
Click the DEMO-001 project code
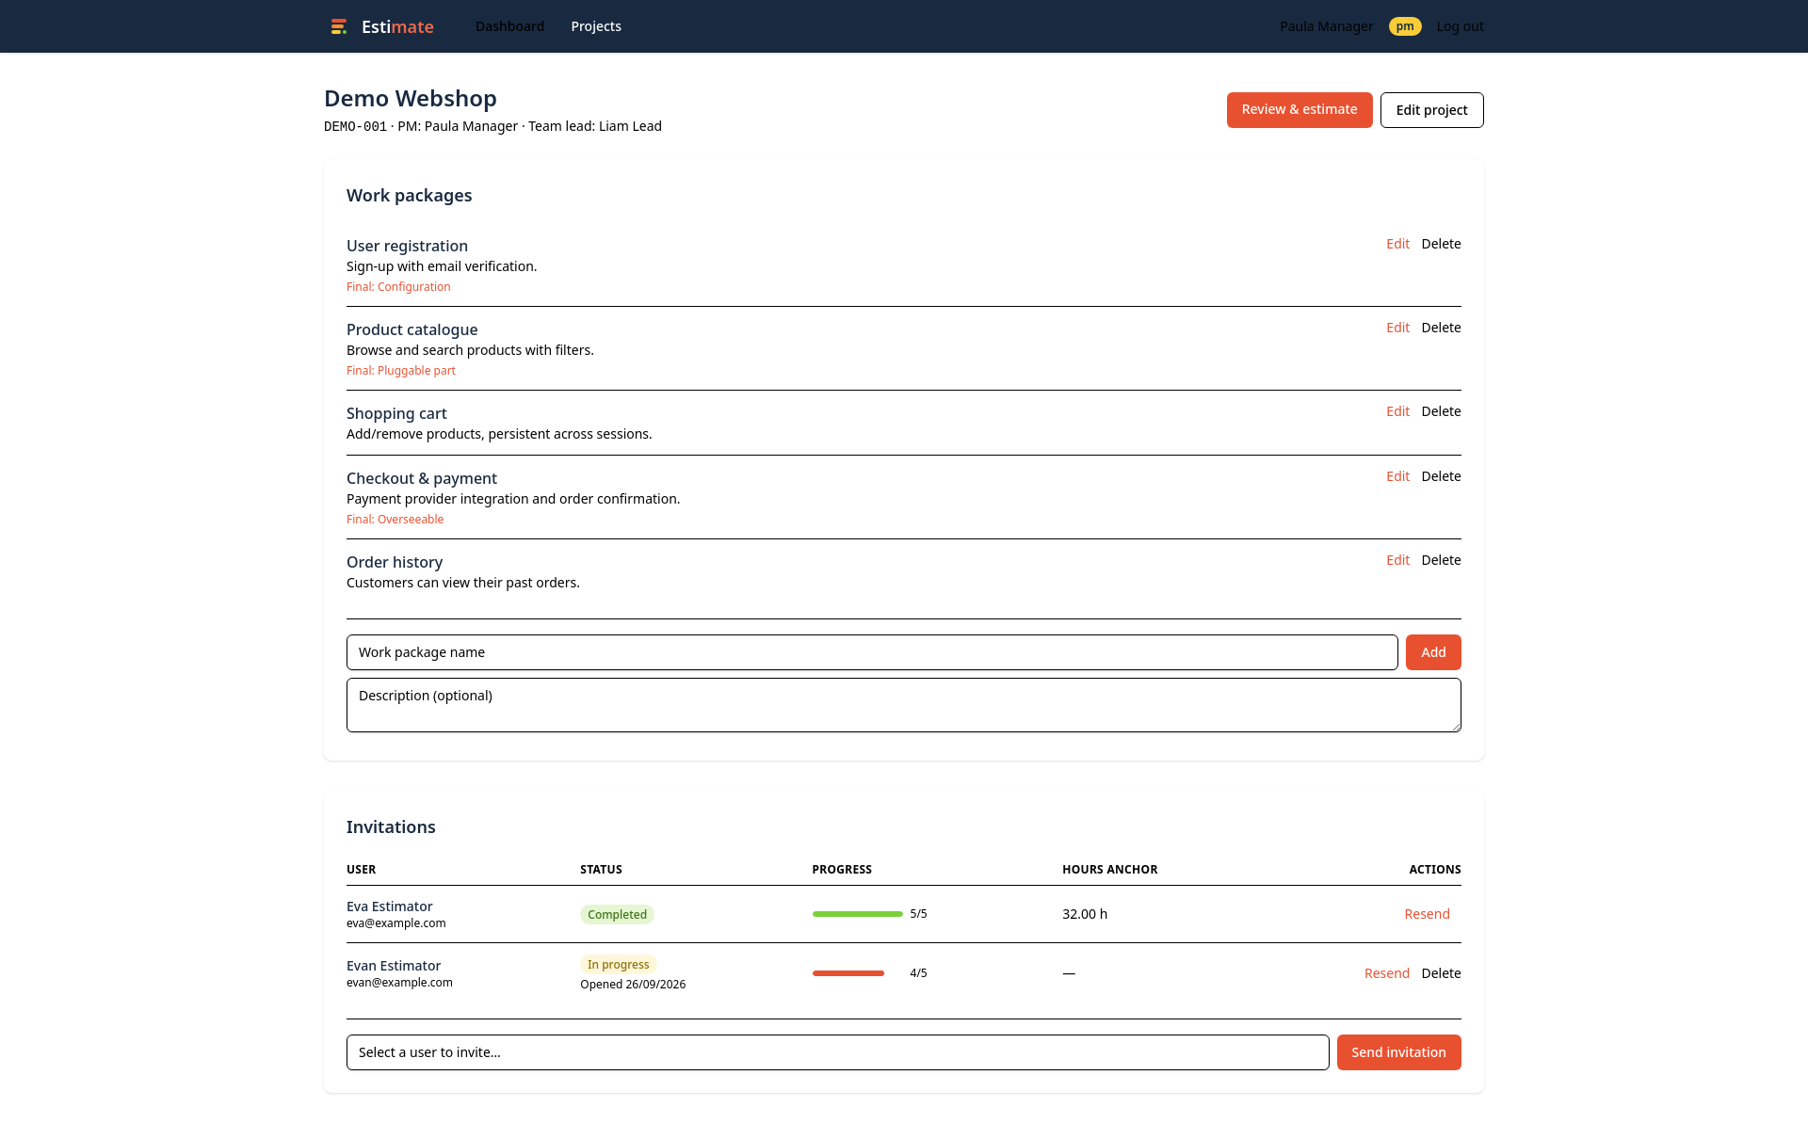pos(355,126)
